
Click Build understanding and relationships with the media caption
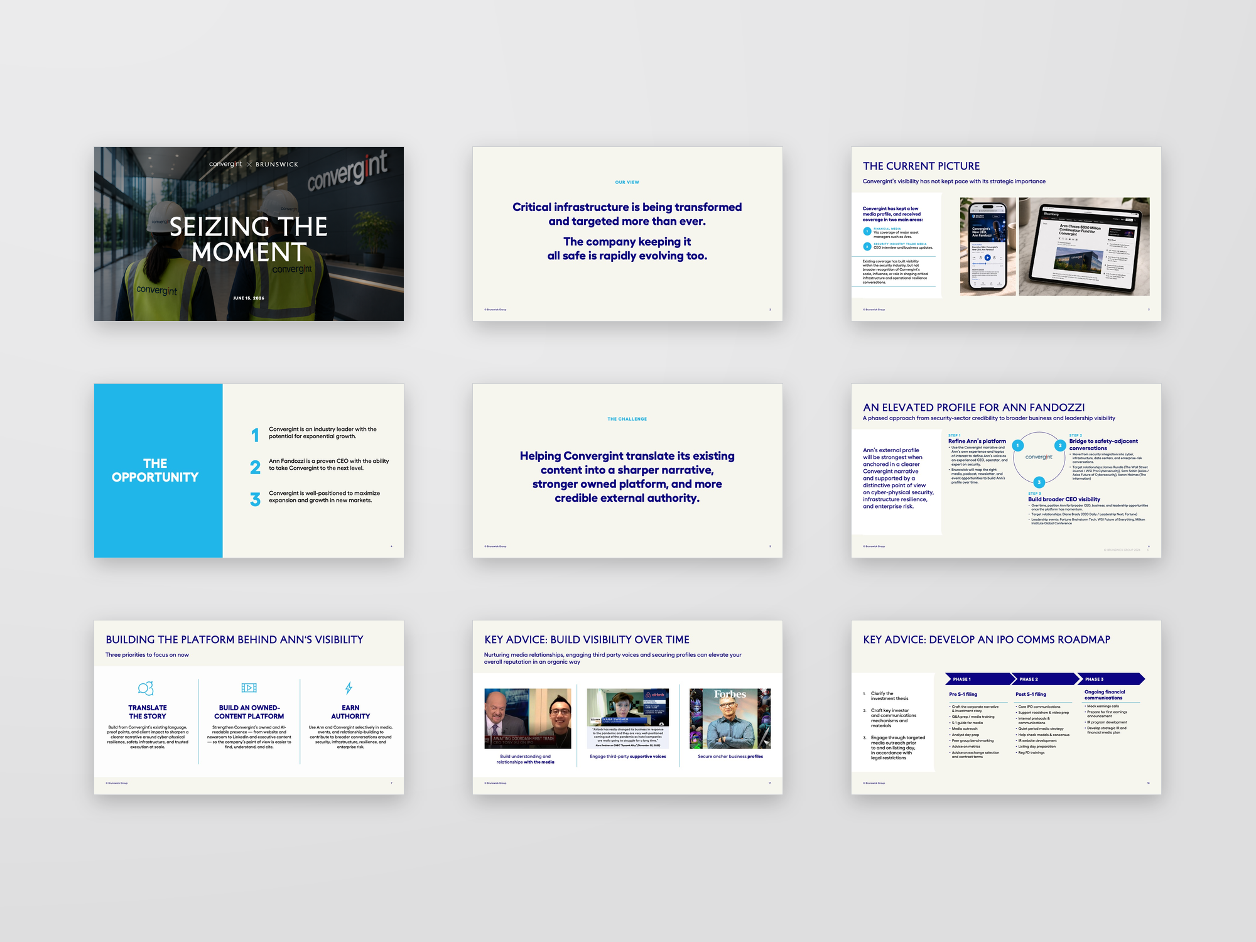pos(526,759)
